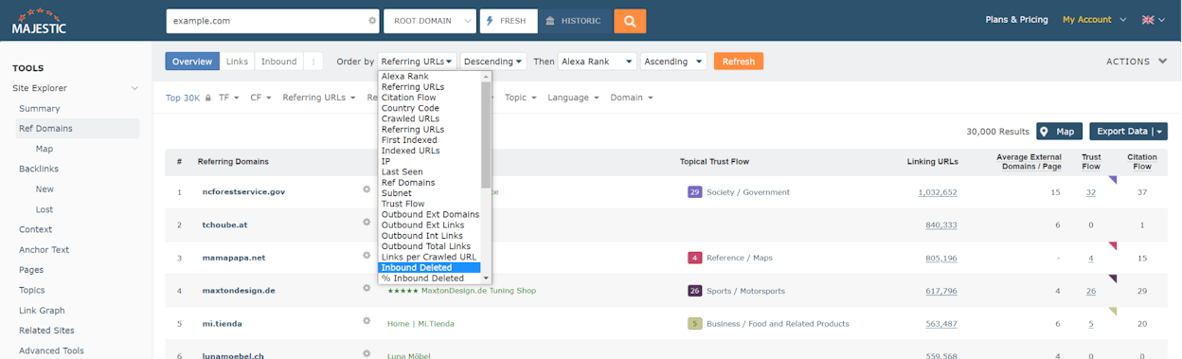The width and height of the screenshot is (1182, 359).
Task: Switch to the Fresh index
Action: [509, 21]
